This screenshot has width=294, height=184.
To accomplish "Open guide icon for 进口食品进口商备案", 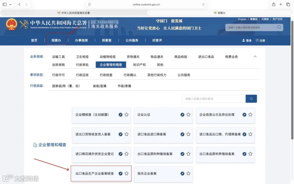I will click(182, 134).
